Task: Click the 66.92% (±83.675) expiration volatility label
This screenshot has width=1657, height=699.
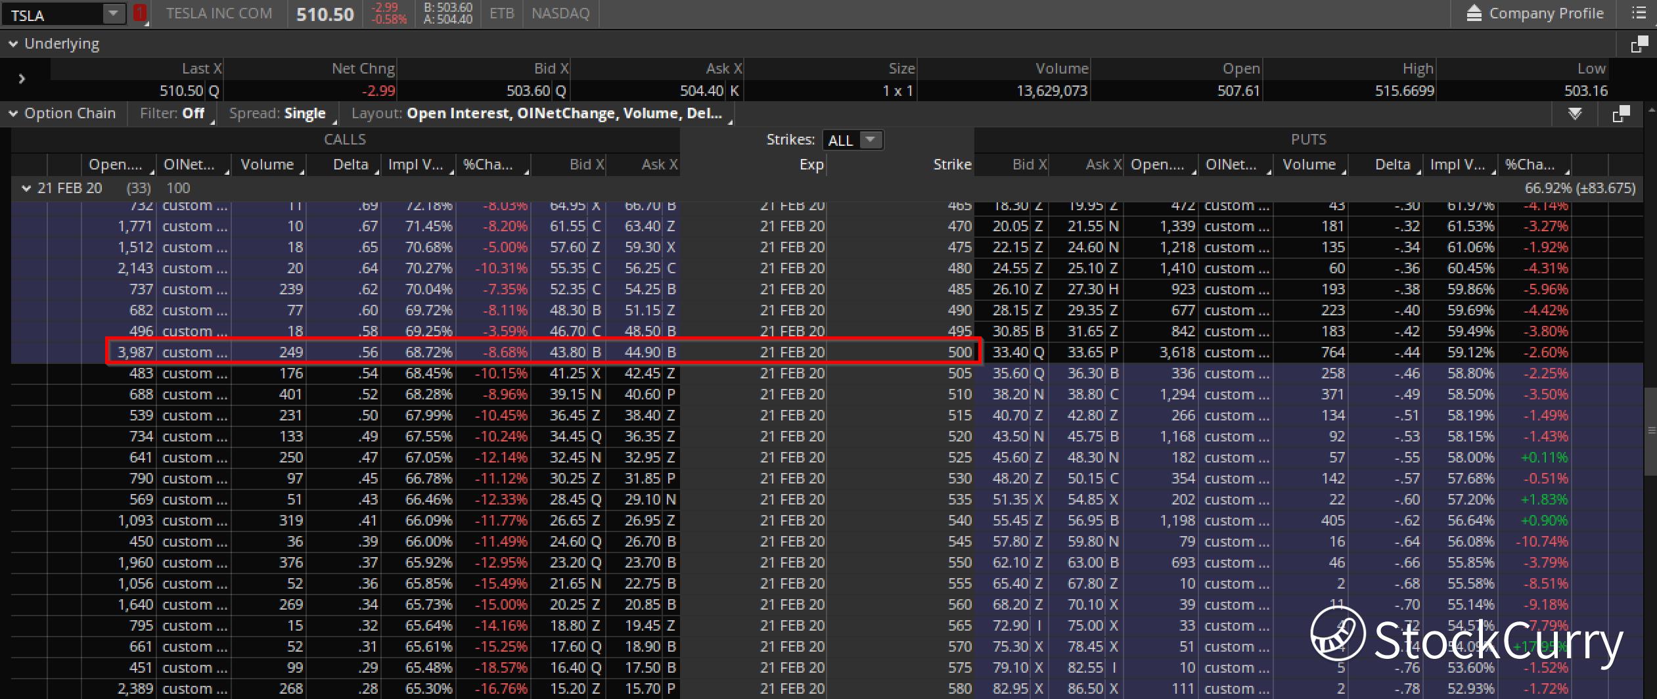Action: coord(1579,189)
